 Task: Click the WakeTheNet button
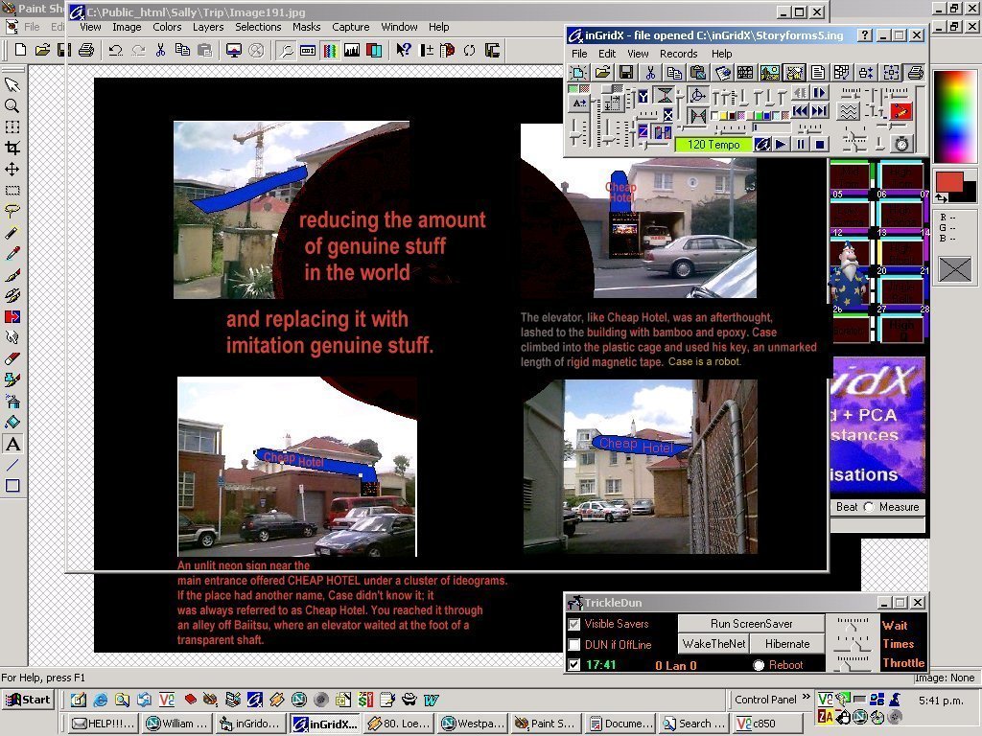pyautogui.click(x=713, y=644)
